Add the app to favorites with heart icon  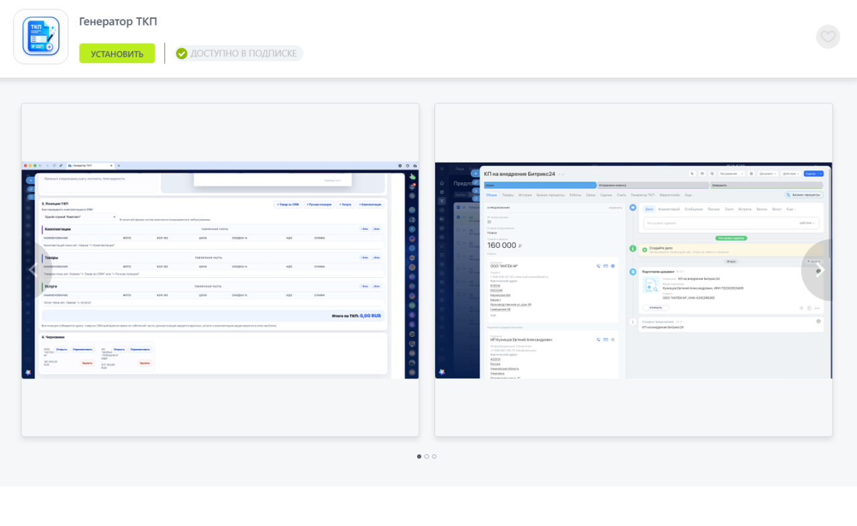828,37
